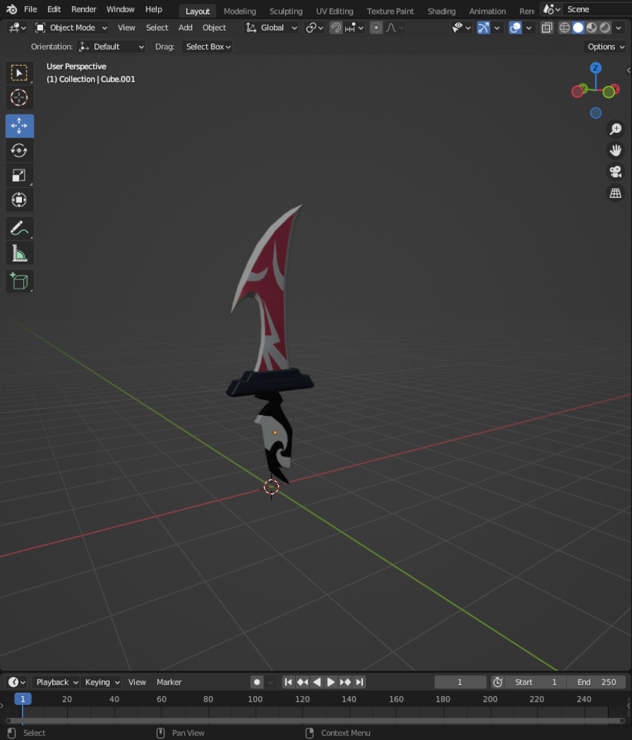This screenshot has height=740, width=632.
Task: Click the Blender logo menu icon
Action: pyautogui.click(x=12, y=10)
